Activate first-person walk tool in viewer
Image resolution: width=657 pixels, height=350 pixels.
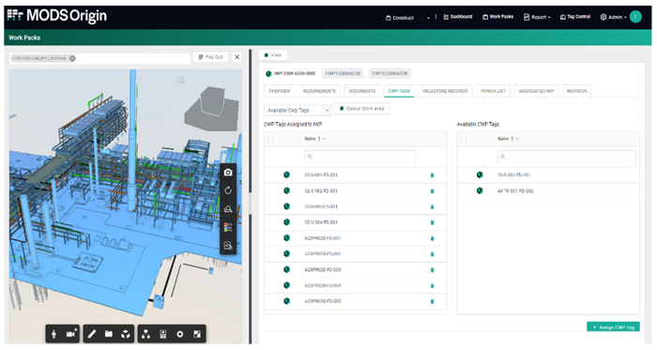(x=53, y=334)
